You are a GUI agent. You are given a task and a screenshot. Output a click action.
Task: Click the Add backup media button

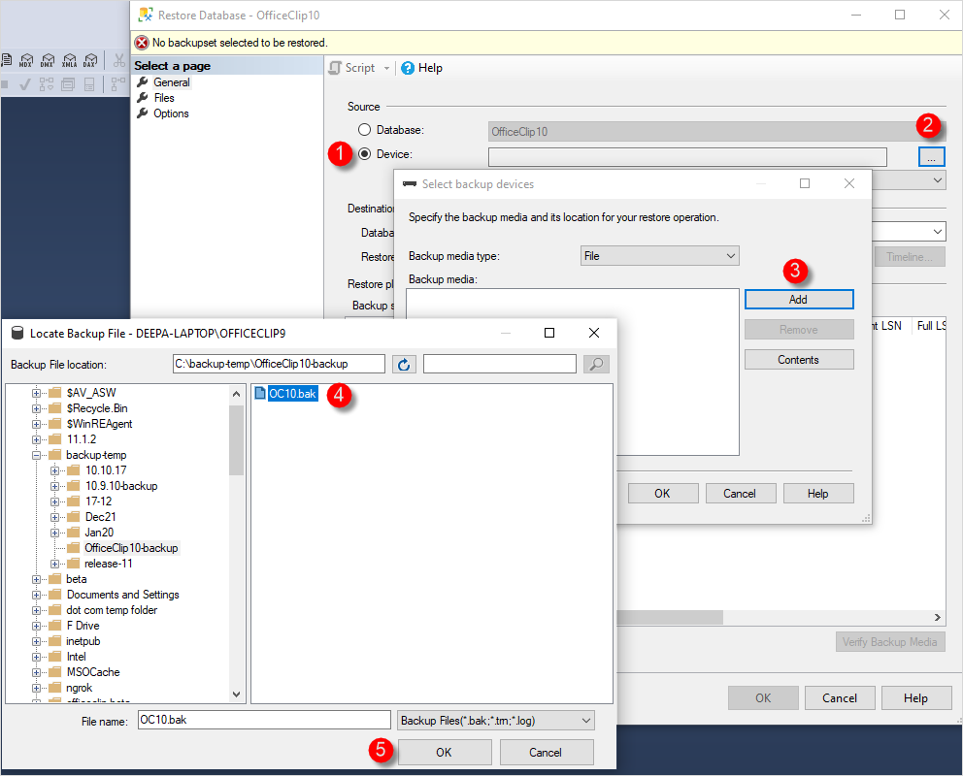[x=798, y=300]
